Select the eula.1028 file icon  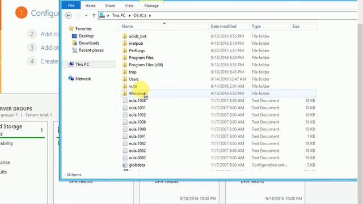pyautogui.click(x=125, y=101)
